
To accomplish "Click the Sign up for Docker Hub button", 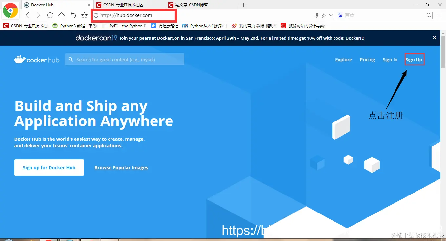I will coord(49,167).
